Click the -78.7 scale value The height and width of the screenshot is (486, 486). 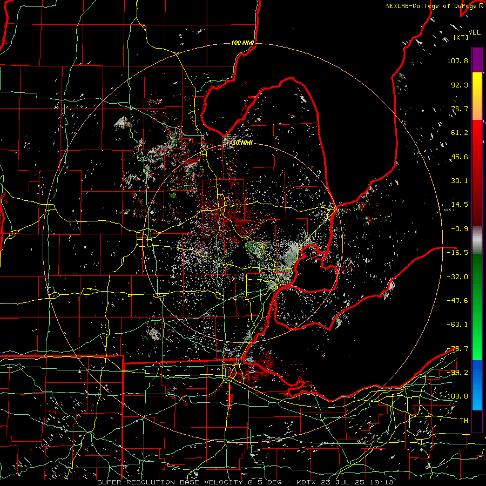click(x=457, y=349)
